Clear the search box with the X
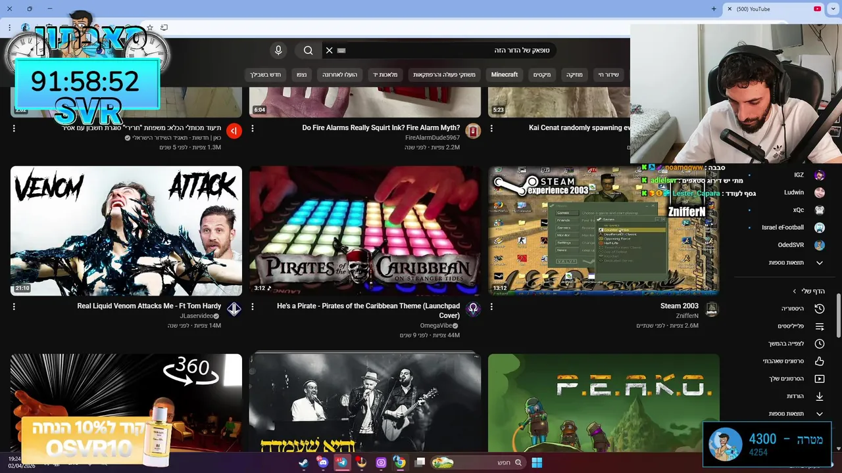This screenshot has height=473, width=842. pos(330,51)
